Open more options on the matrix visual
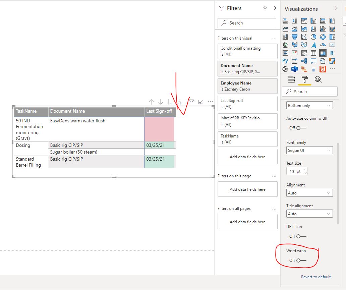Image resolution: width=346 pixels, height=290 pixels. 210,102
